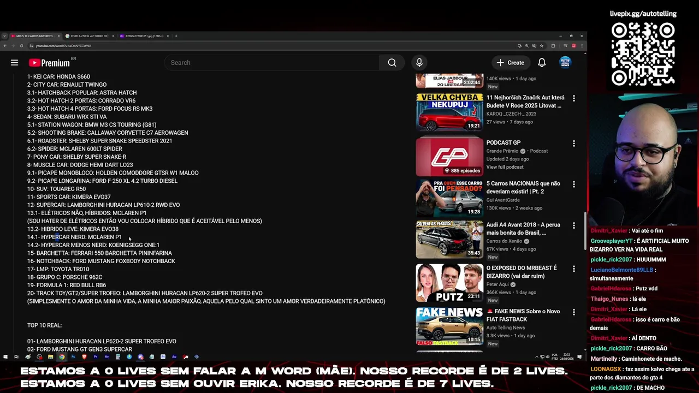Open the PUTZ MrBeast video thumbnail
This screenshot has width=699, height=393.
[449, 283]
